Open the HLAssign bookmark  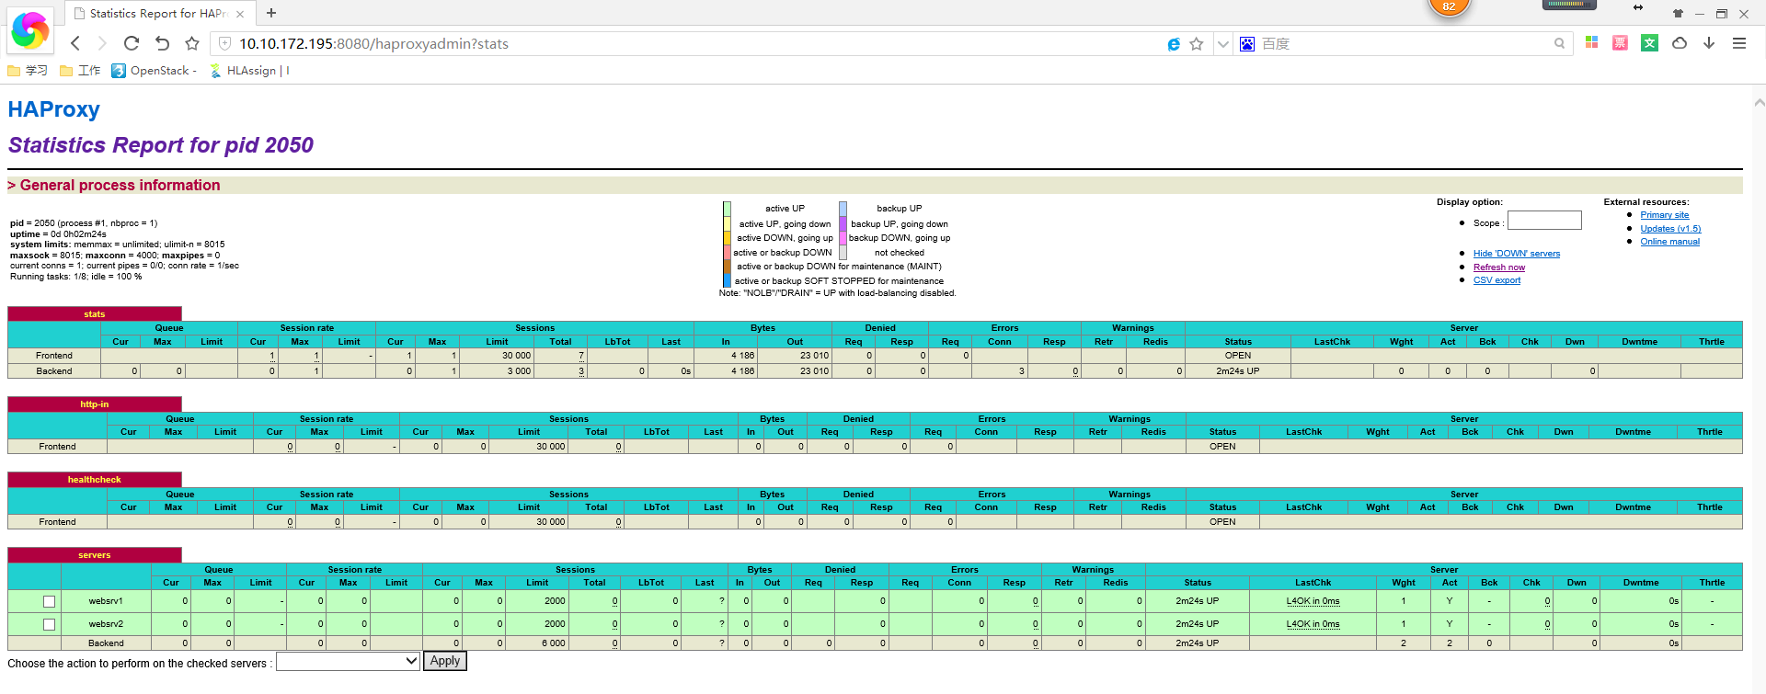click(x=249, y=71)
